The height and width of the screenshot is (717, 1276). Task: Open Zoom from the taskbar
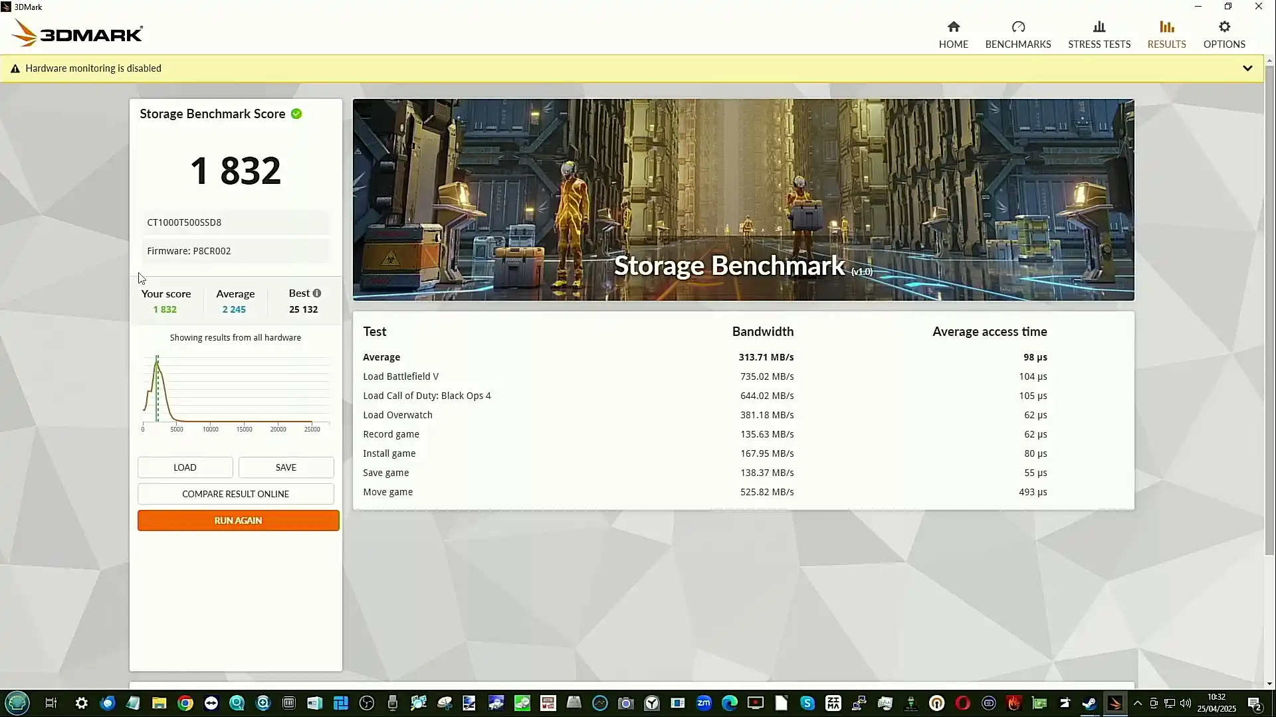click(704, 703)
